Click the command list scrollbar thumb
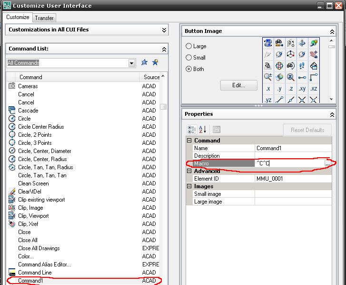Image resolution: width=346 pixels, height=285 pixels. (163, 107)
